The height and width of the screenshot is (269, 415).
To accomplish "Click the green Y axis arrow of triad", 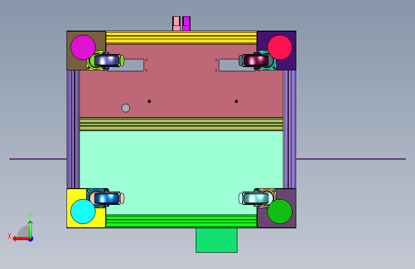I will [x=31, y=229].
